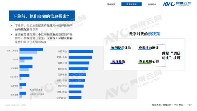Click the 最信任信息渠道 legend marker

pos(30,94)
